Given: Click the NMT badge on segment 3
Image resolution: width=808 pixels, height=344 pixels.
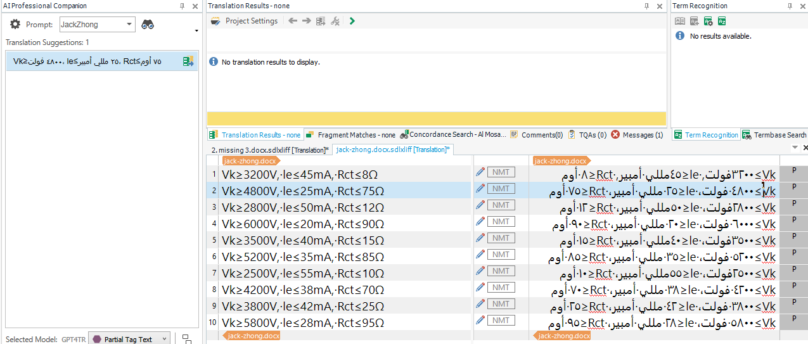Looking at the screenshot, I should coord(501,205).
